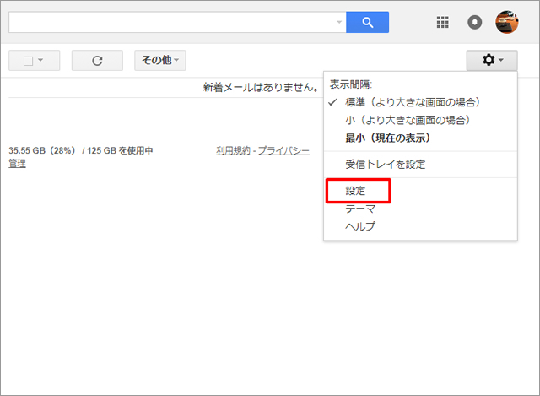The width and height of the screenshot is (540, 396).
Task: Open the プライバシー link
Action: point(283,150)
